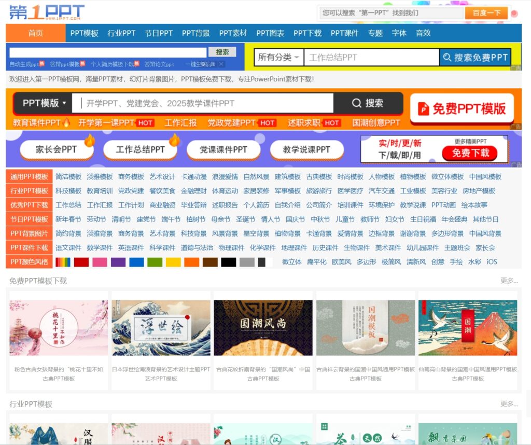Close the small ad links bar with X
531x445 pixels.
coord(221,64)
